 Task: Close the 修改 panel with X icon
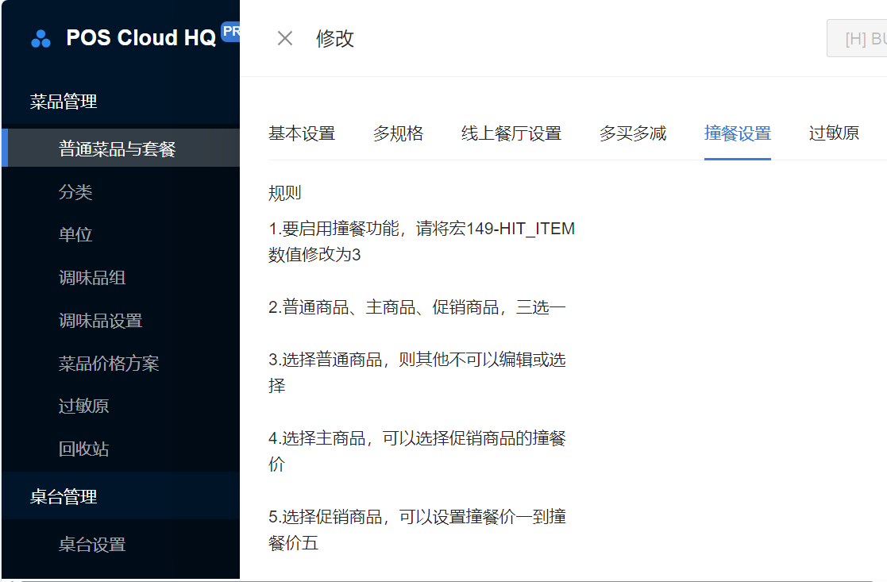pos(285,38)
